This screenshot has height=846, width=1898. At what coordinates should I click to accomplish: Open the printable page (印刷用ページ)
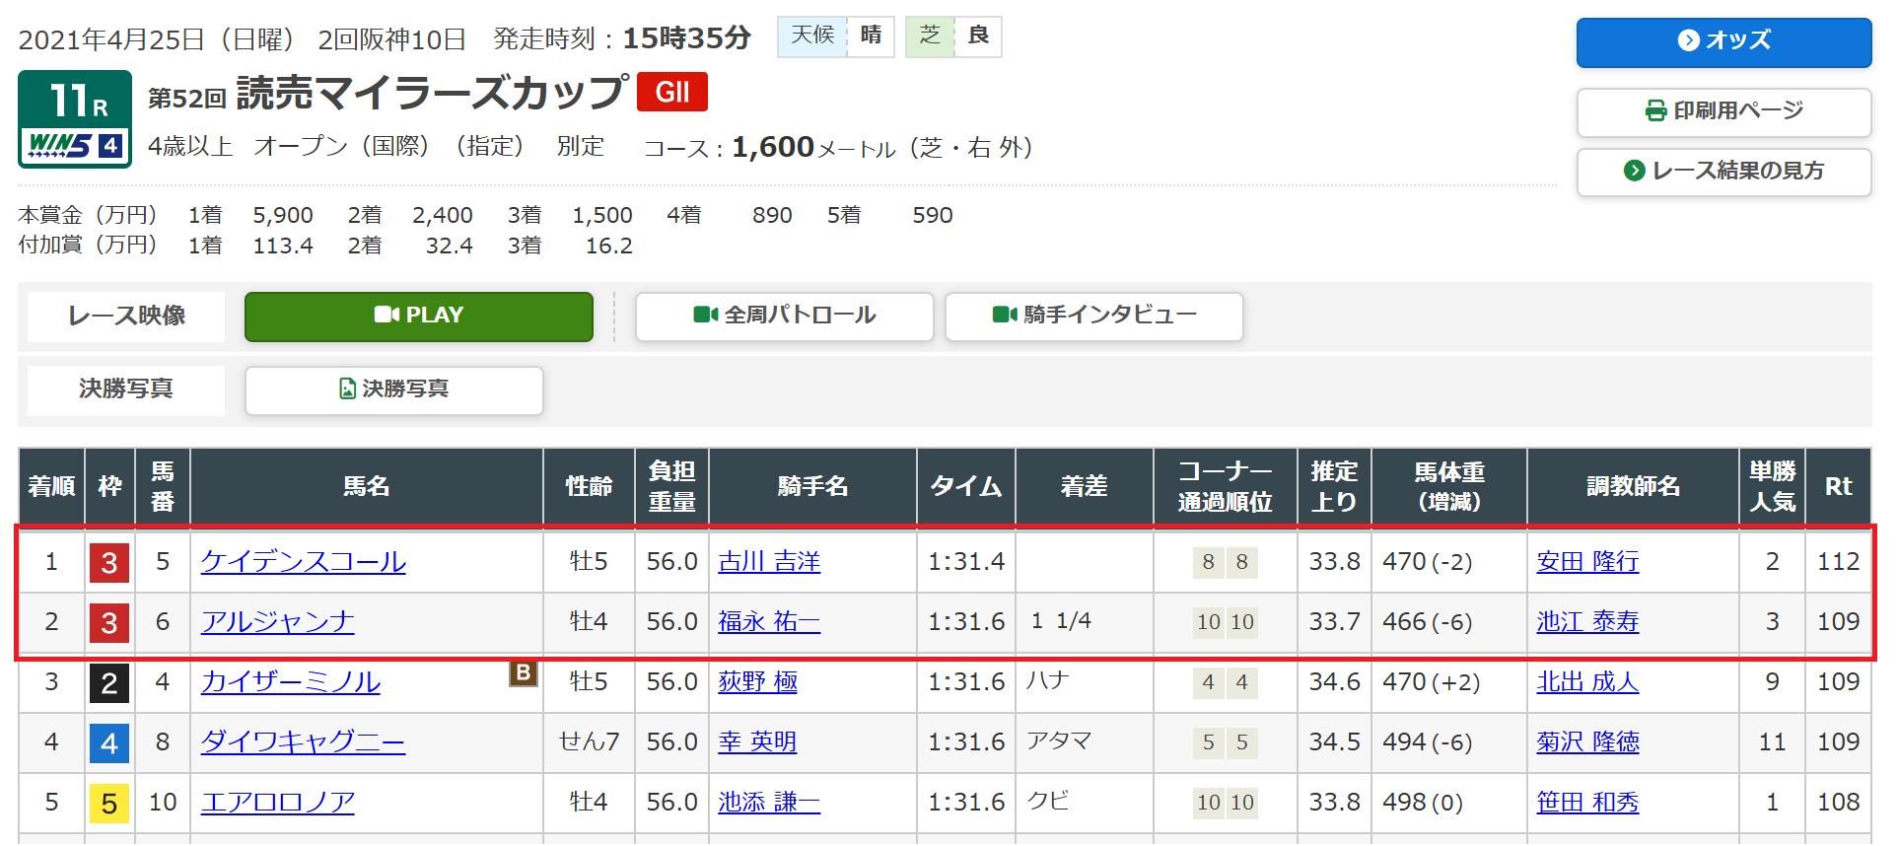pos(1722,111)
